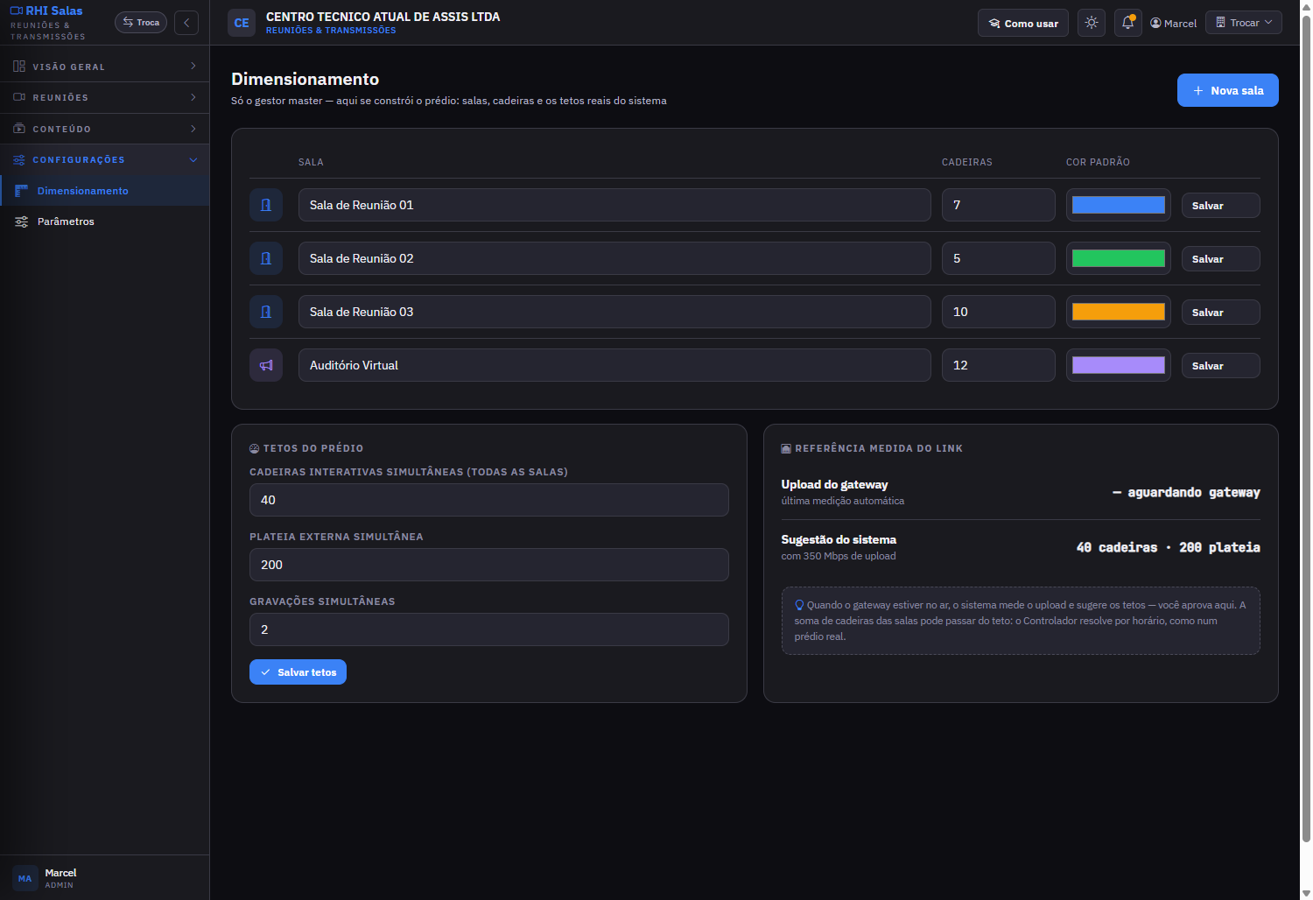
Task: Open the notifications bell
Action: click(1128, 23)
